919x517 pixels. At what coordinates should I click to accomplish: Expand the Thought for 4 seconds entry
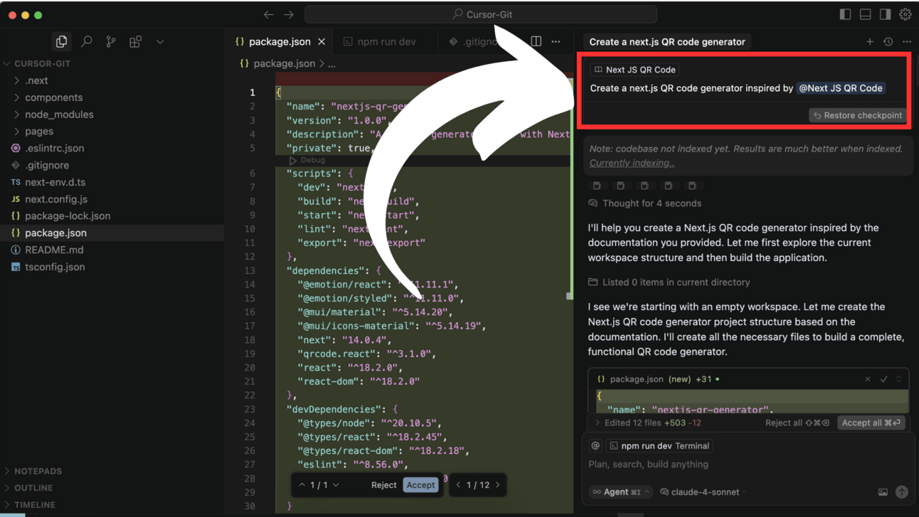click(645, 203)
